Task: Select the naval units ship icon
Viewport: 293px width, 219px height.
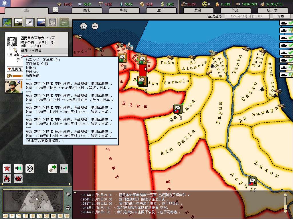Action: point(41,22)
